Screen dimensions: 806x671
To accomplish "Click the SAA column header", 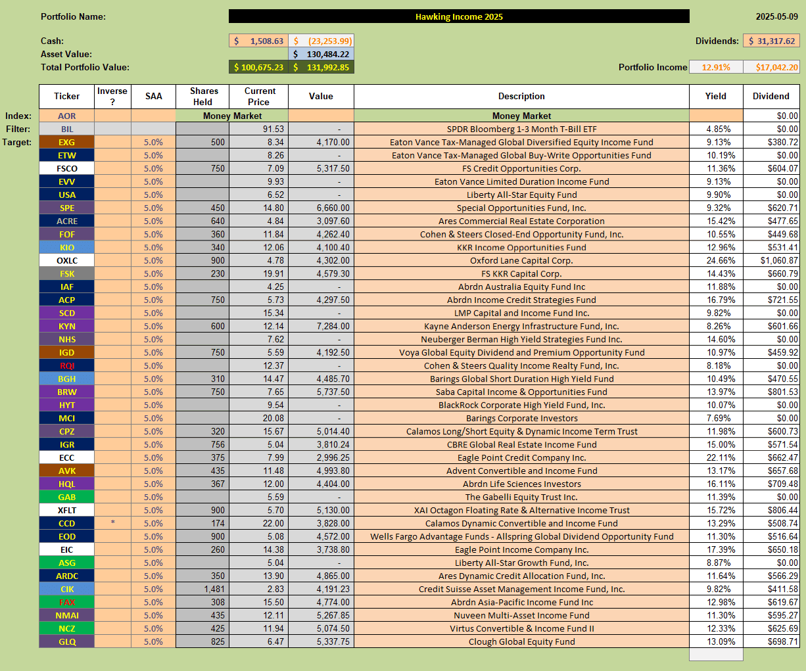I will 153,96.
